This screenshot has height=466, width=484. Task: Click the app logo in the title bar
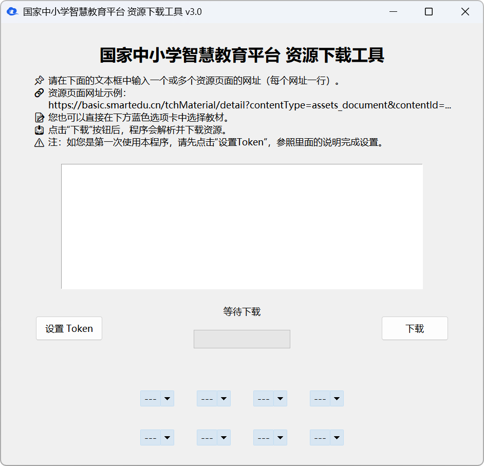coord(12,11)
